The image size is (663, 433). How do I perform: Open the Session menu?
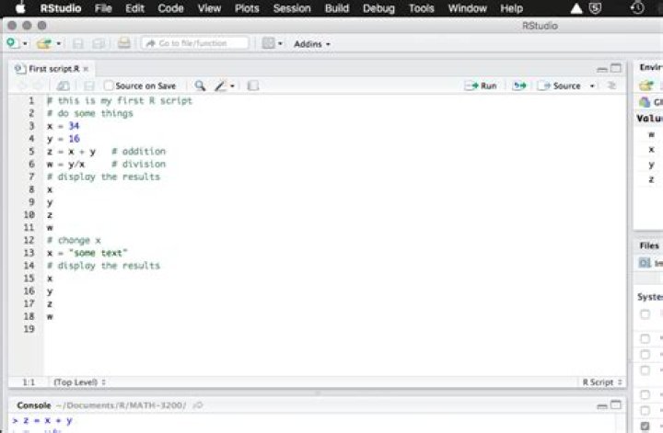click(x=291, y=8)
